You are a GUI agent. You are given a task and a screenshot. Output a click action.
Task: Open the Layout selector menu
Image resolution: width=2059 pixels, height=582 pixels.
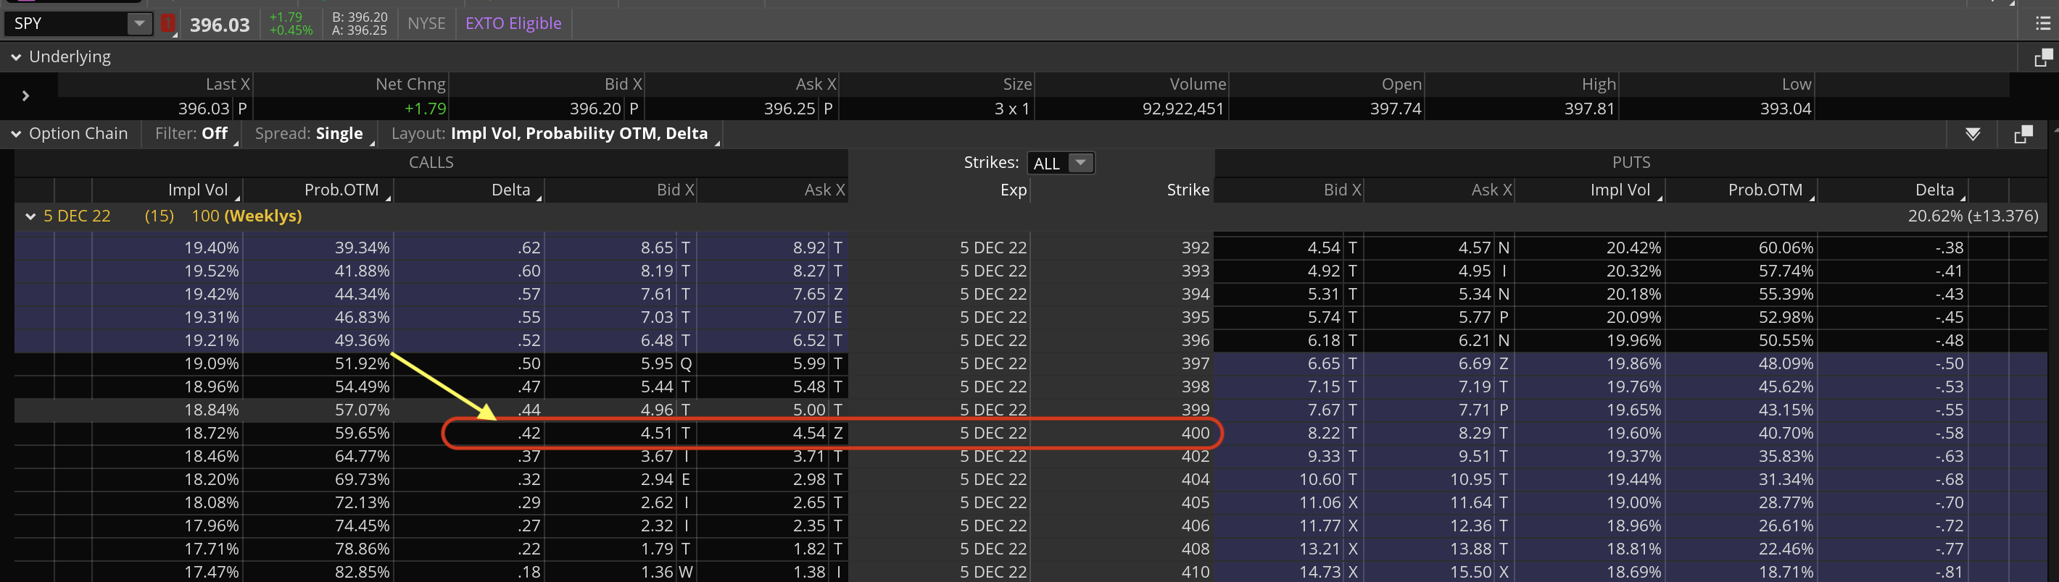coord(550,134)
